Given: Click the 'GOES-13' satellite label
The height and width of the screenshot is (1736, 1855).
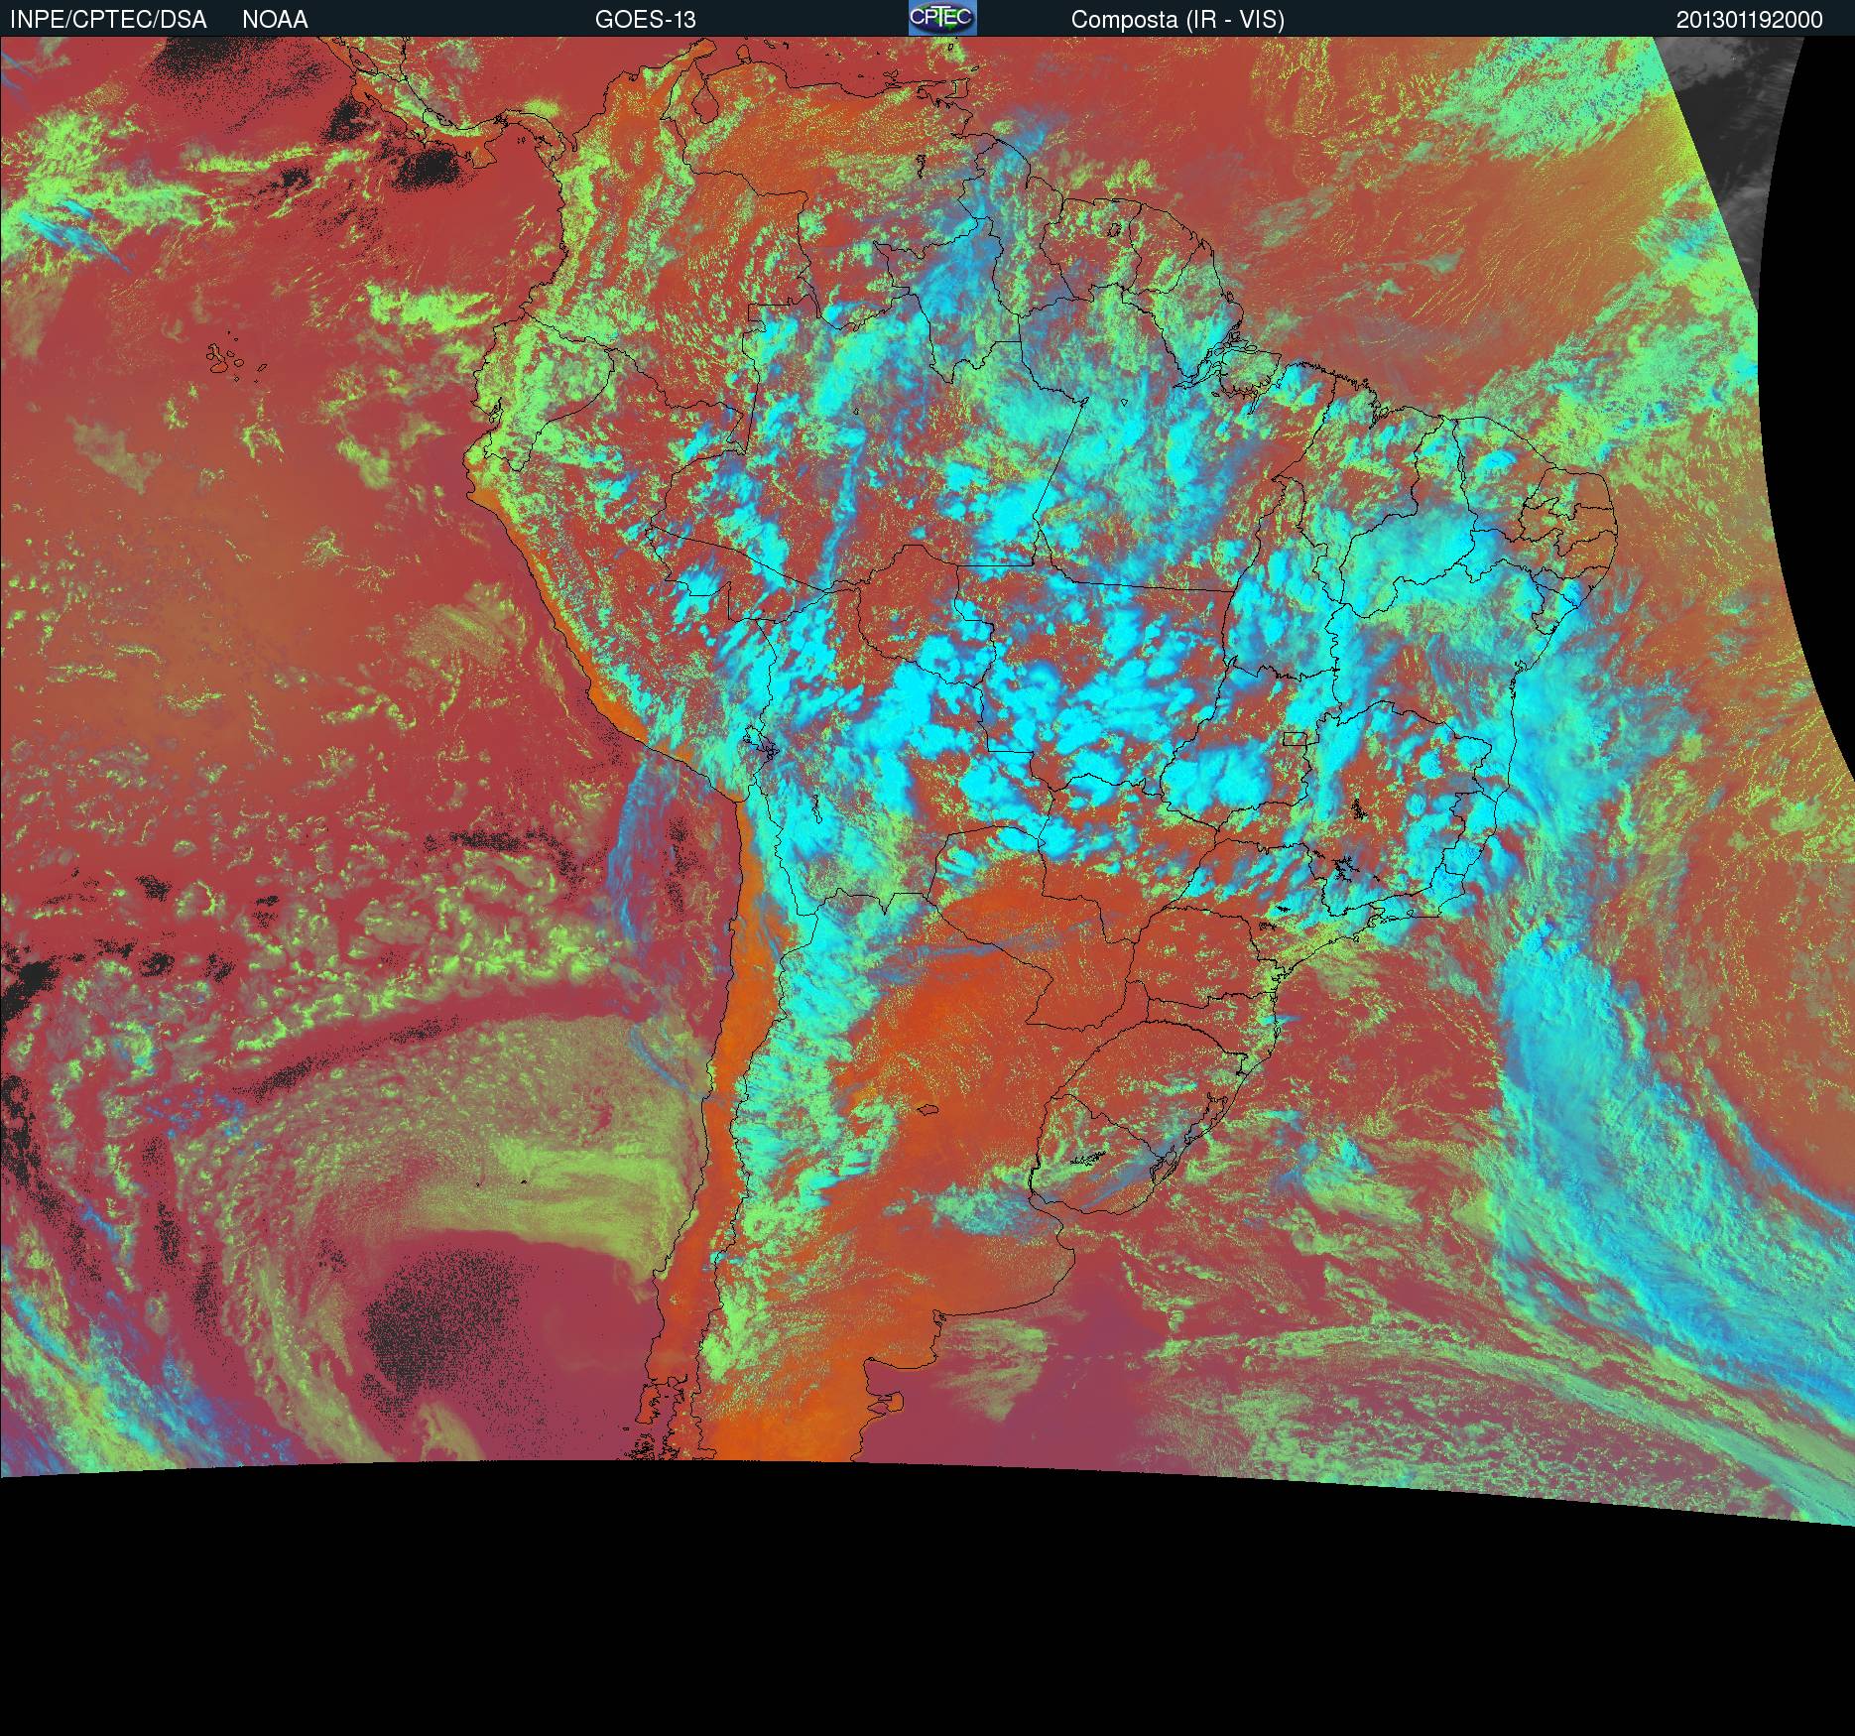Looking at the screenshot, I should coord(645,20).
